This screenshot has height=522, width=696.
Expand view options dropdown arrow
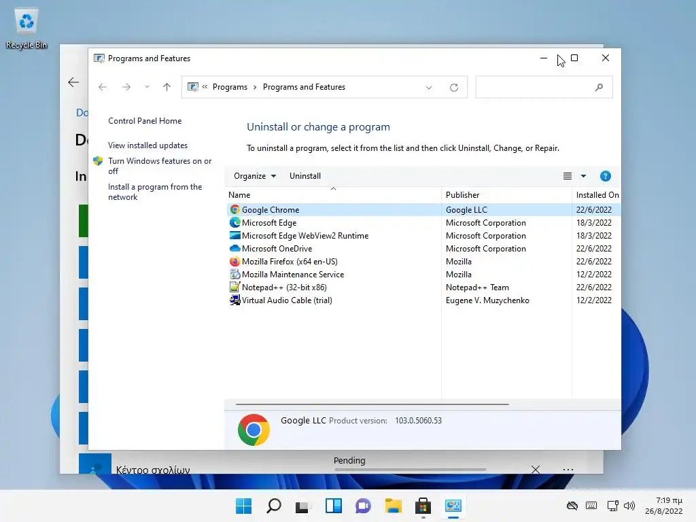(583, 176)
